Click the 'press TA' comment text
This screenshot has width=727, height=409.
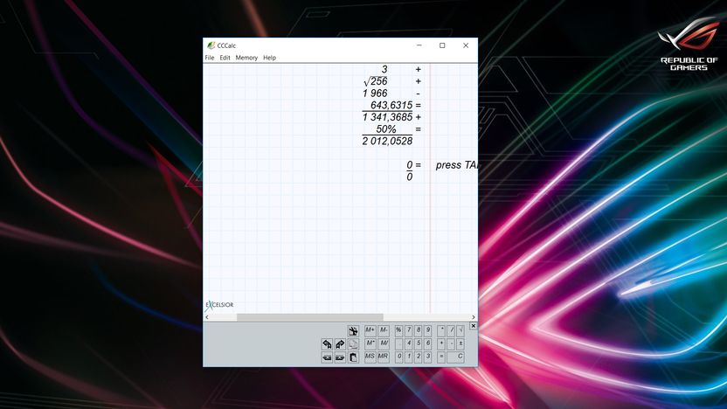(x=456, y=165)
